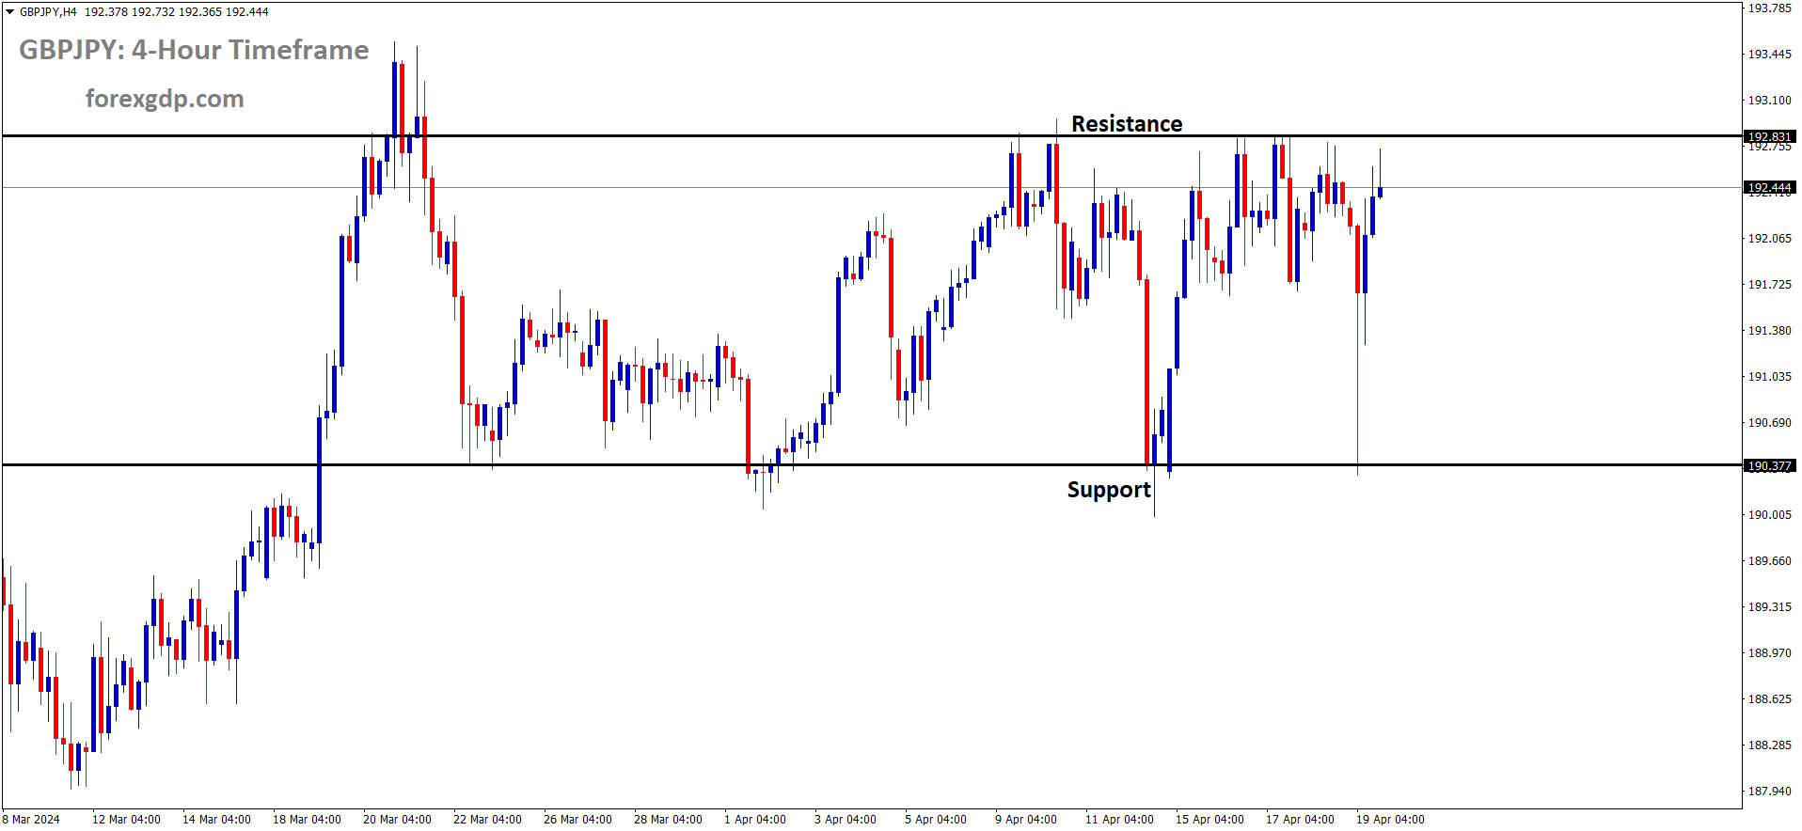This screenshot has width=1802, height=831.
Task: Click the 188.970 price scale value
Action: [1769, 653]
